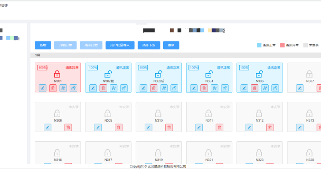Screen dimensions: 321x169
Task: Click the 指令下发 button
Action: coord(149,45)
